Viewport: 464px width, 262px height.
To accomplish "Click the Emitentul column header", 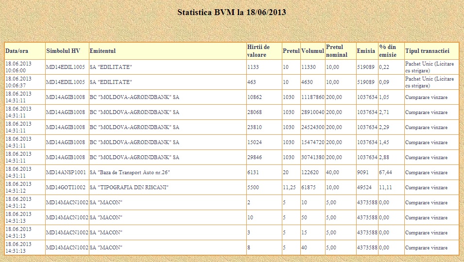I will point(103,51).
